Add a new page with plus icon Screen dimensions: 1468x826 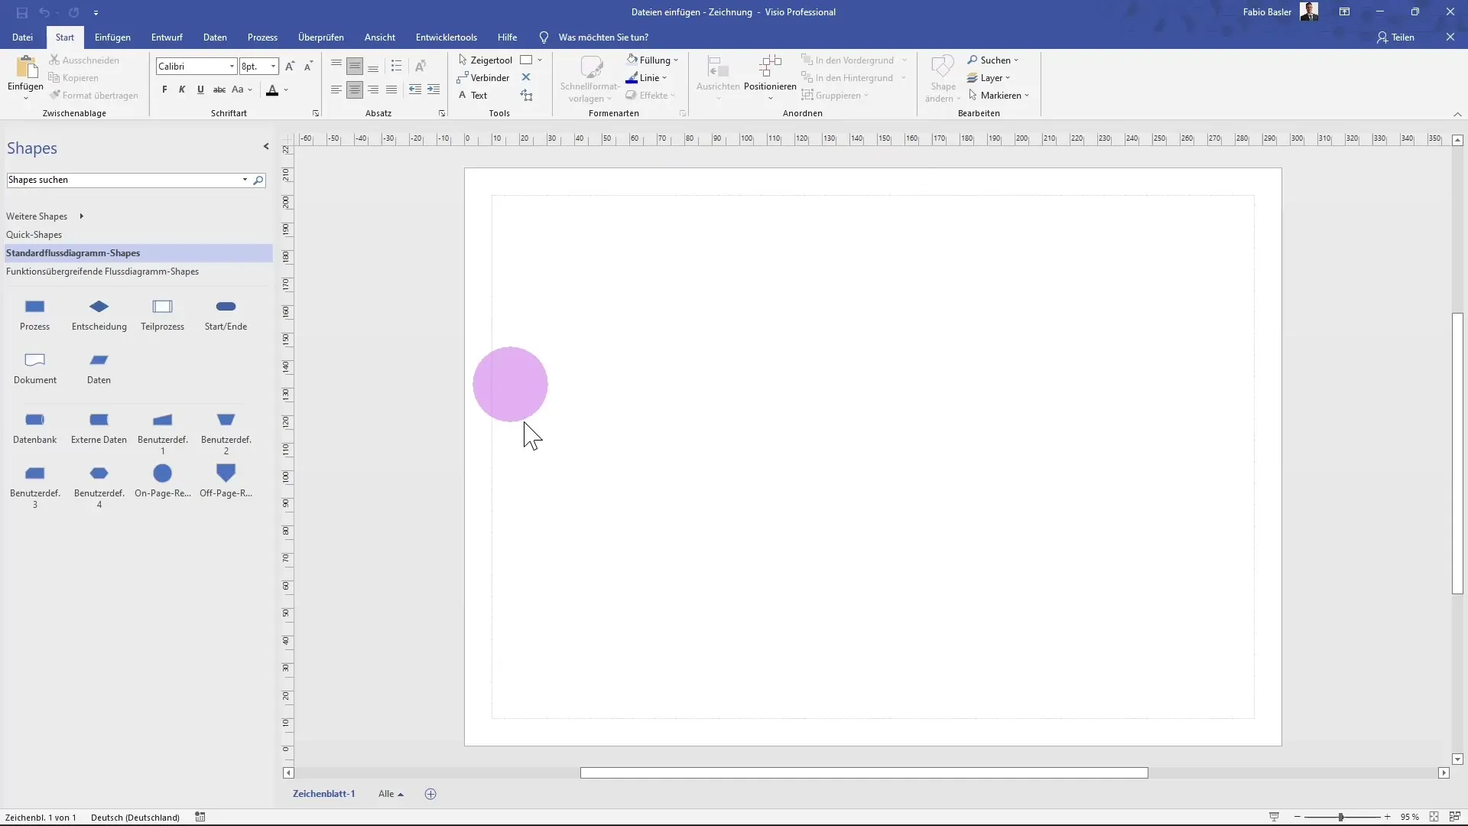(x=430, y=794)
